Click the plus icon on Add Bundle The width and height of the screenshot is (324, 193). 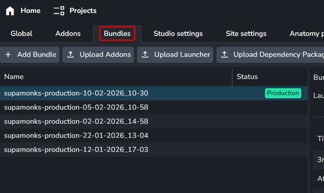[x=8, y=55]
